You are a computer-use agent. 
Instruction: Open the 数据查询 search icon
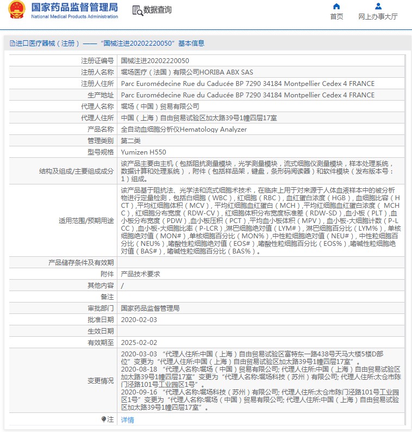[138, 10]
